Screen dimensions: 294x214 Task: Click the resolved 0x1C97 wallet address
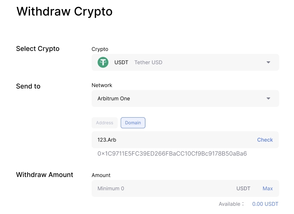click(172, 154)
